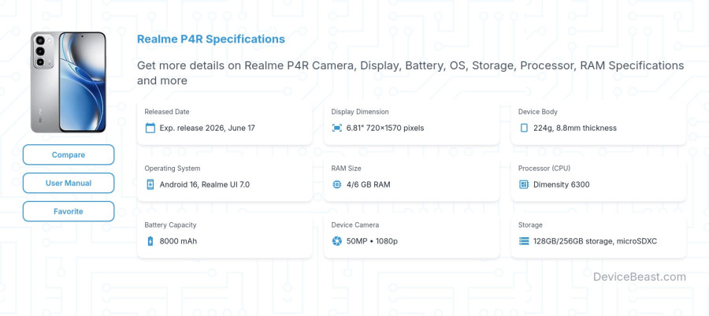Screen dimensions: 709x316
Task: Click the 'Display Dimension' label
Action: (x=360, y=112)
